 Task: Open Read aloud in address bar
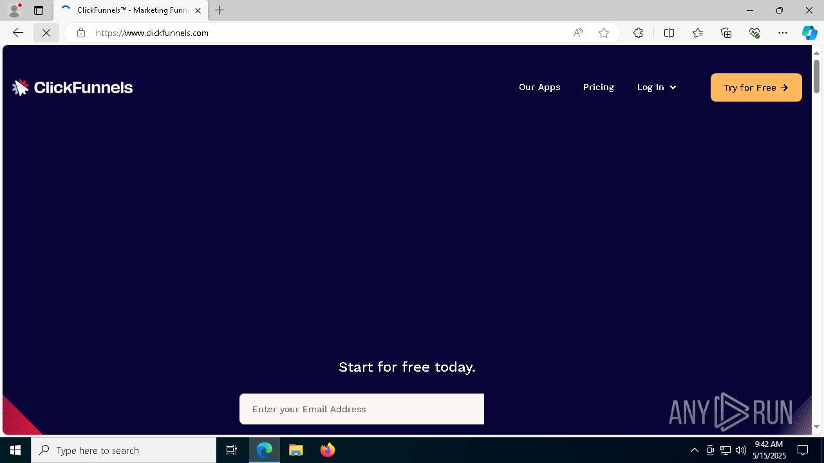point(578,33)
